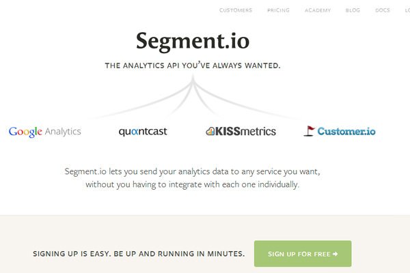Screen dimensions: 410x273
Task: Go to the Pricing page
Action: 278,10
